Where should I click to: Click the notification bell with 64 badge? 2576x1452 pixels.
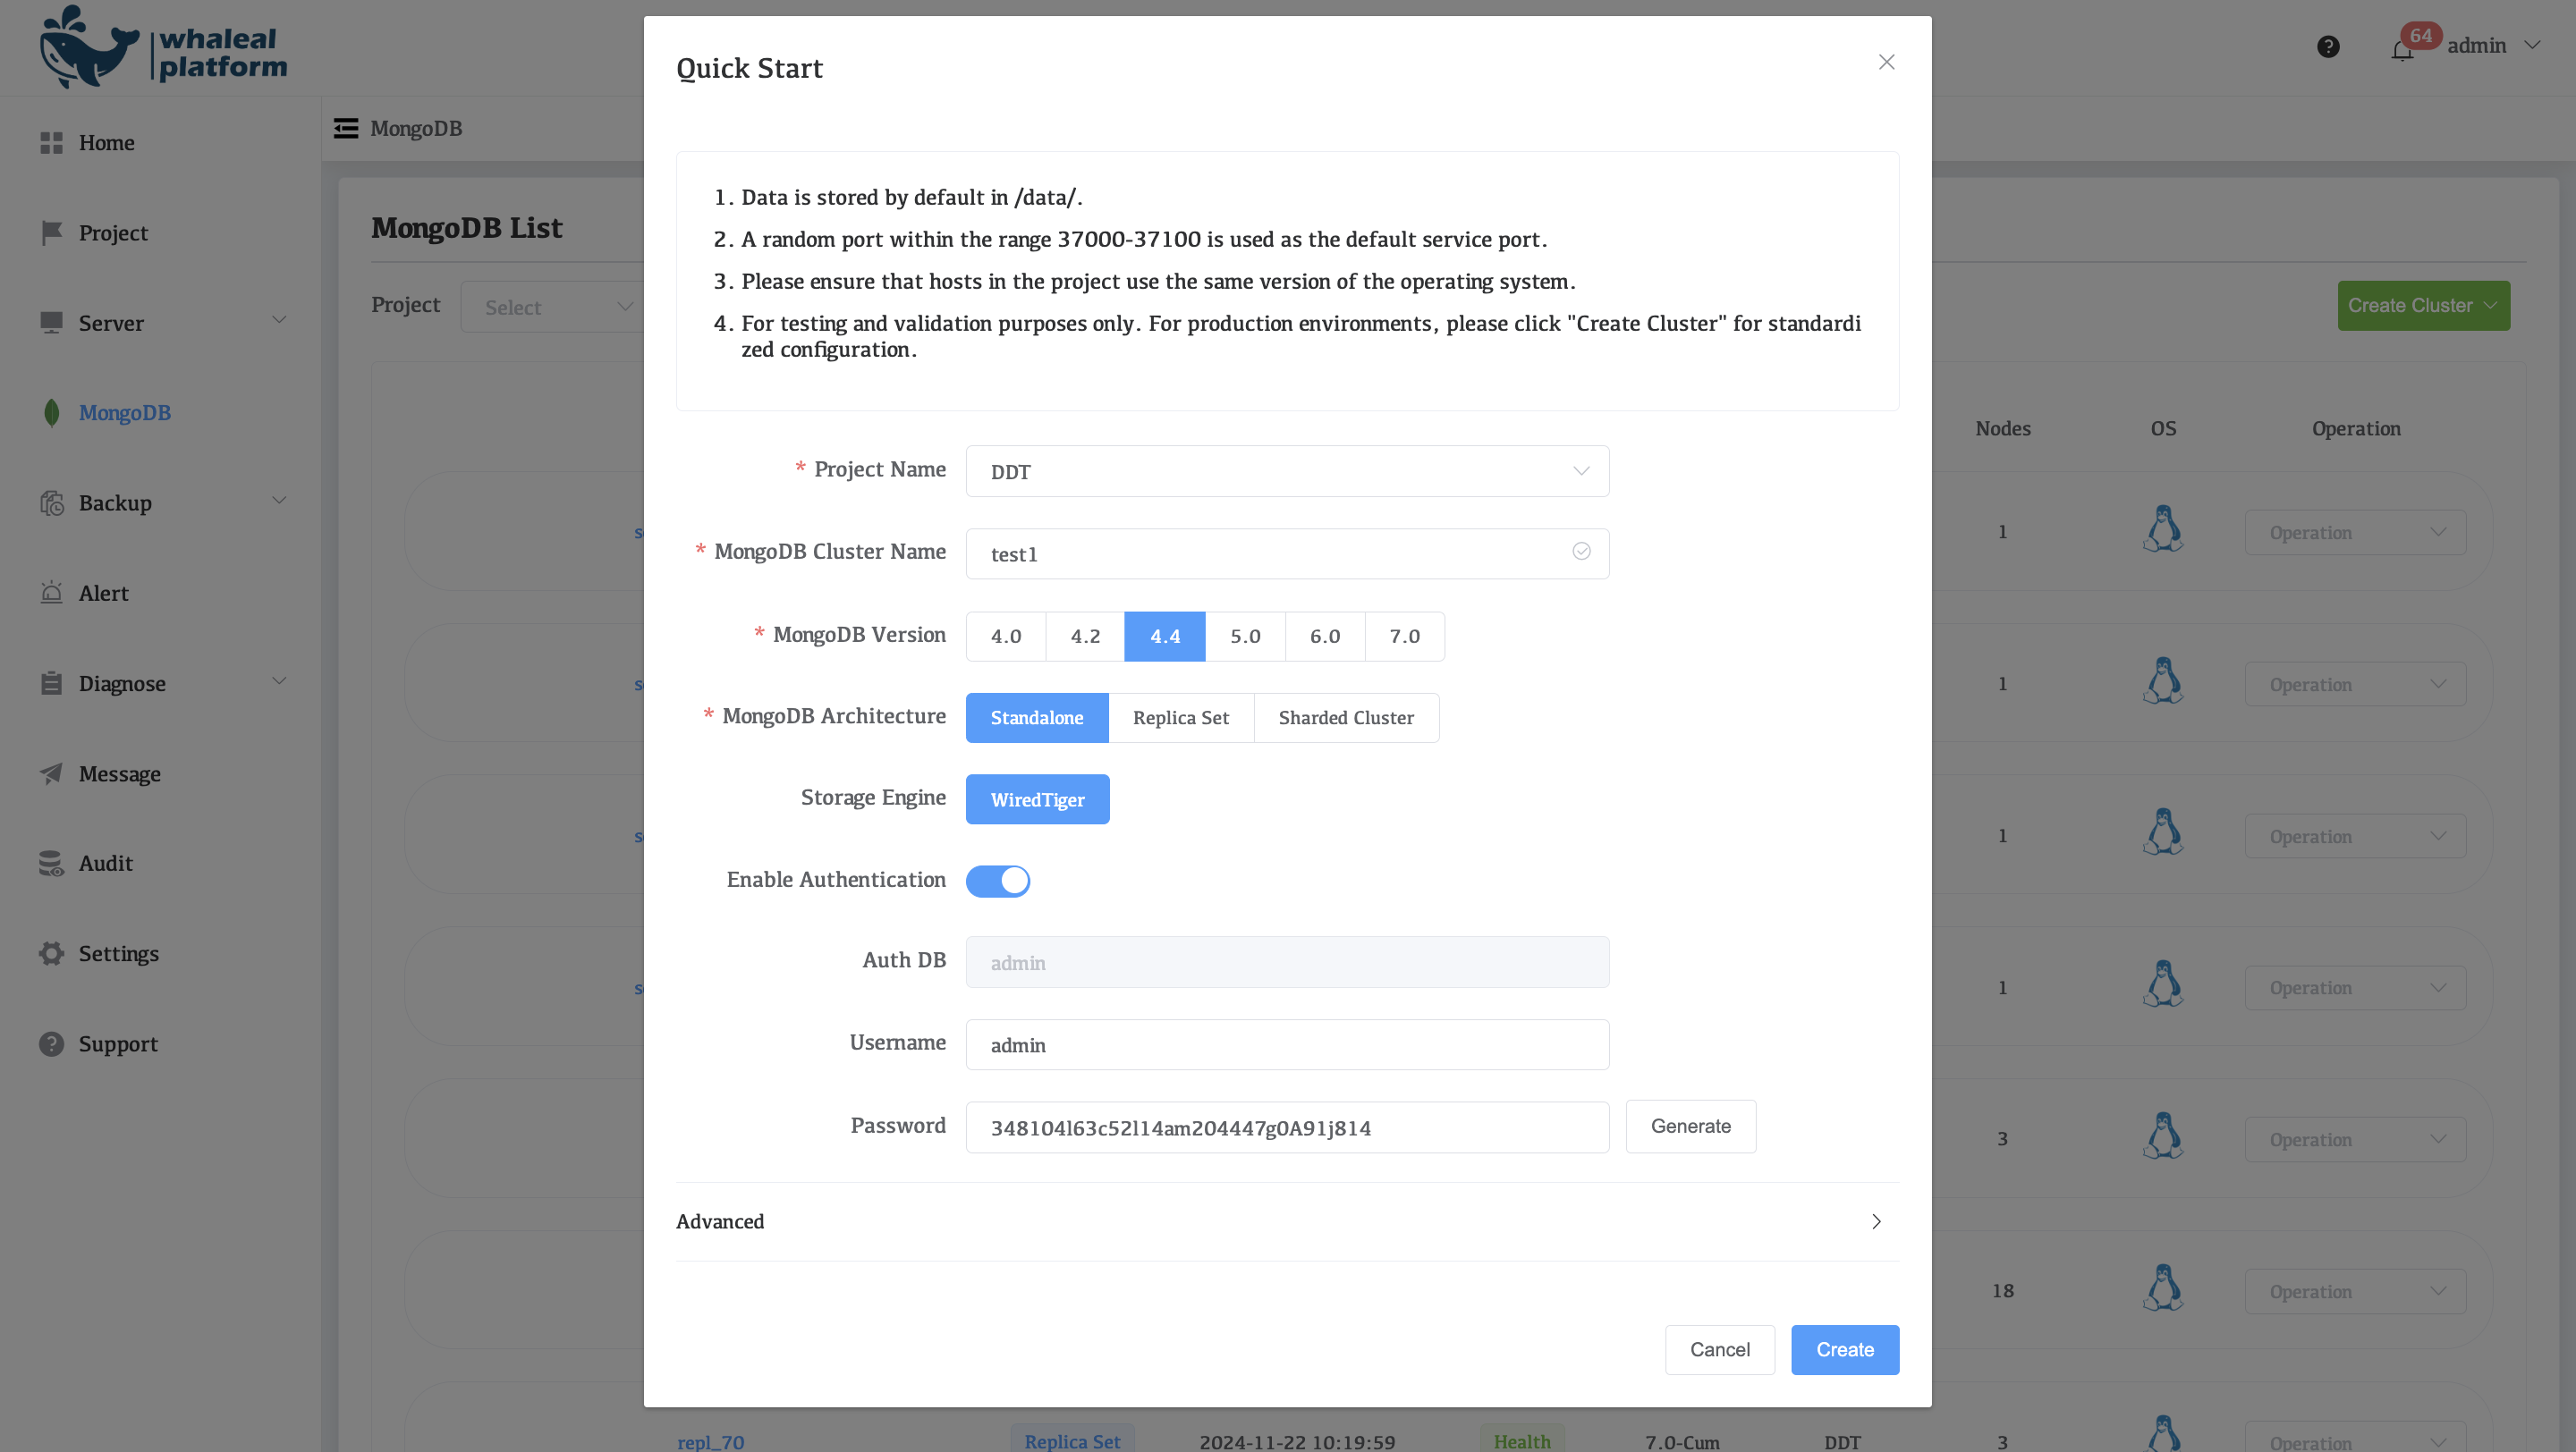click(x=2402, y=47)
